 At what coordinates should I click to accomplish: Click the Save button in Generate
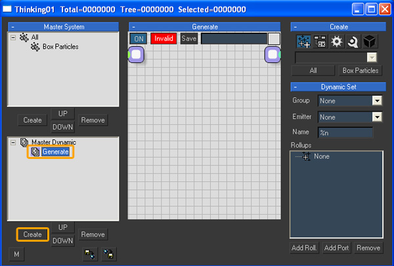[188, 39]
